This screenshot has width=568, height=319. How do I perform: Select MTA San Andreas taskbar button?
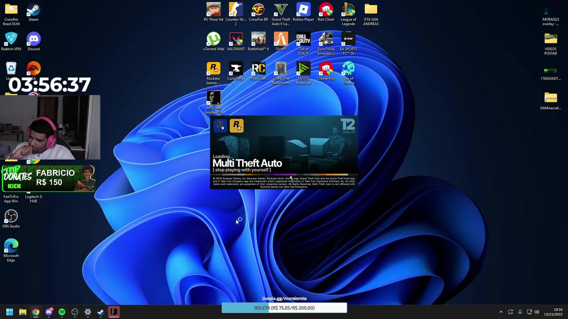pyautogui.click(x=114, y=312)
